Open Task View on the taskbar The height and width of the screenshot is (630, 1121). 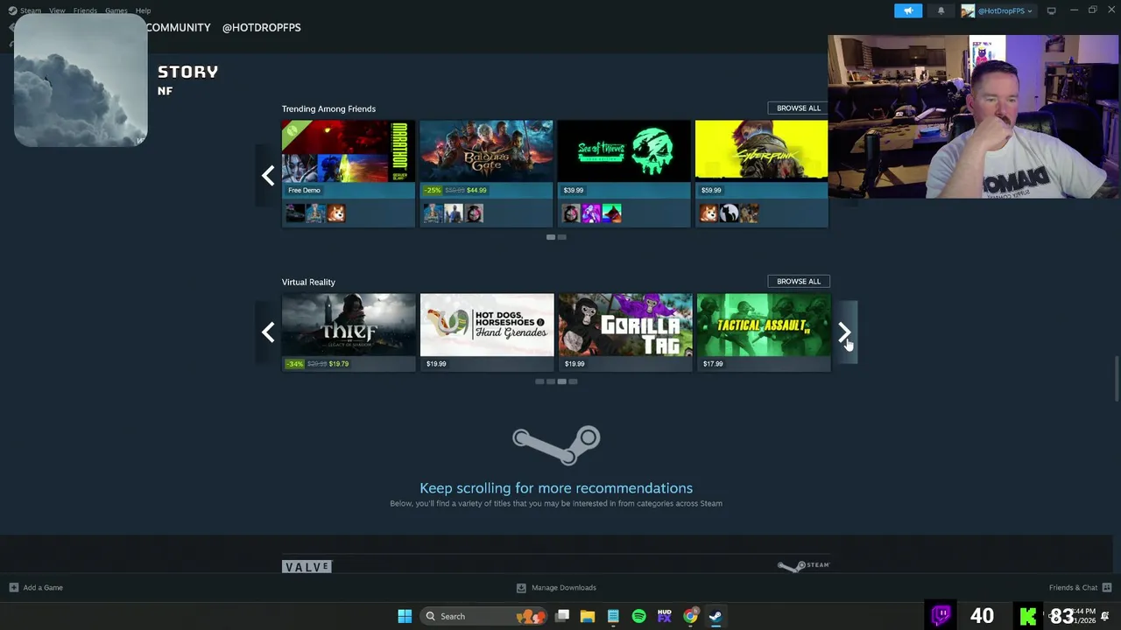562,616
